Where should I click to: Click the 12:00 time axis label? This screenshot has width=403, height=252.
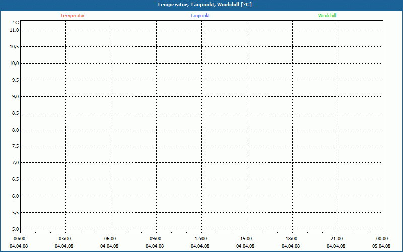(x=200, y=239)
